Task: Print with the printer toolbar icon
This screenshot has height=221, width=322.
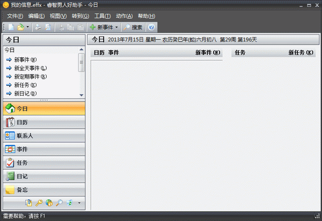Action: (x=38, y=27)
